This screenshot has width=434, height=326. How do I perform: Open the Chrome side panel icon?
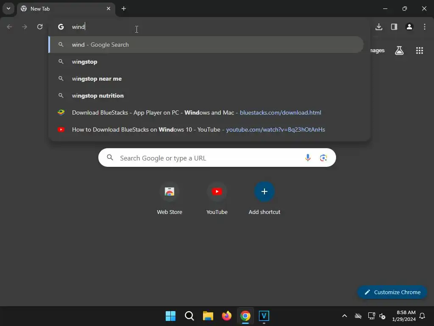394,27
